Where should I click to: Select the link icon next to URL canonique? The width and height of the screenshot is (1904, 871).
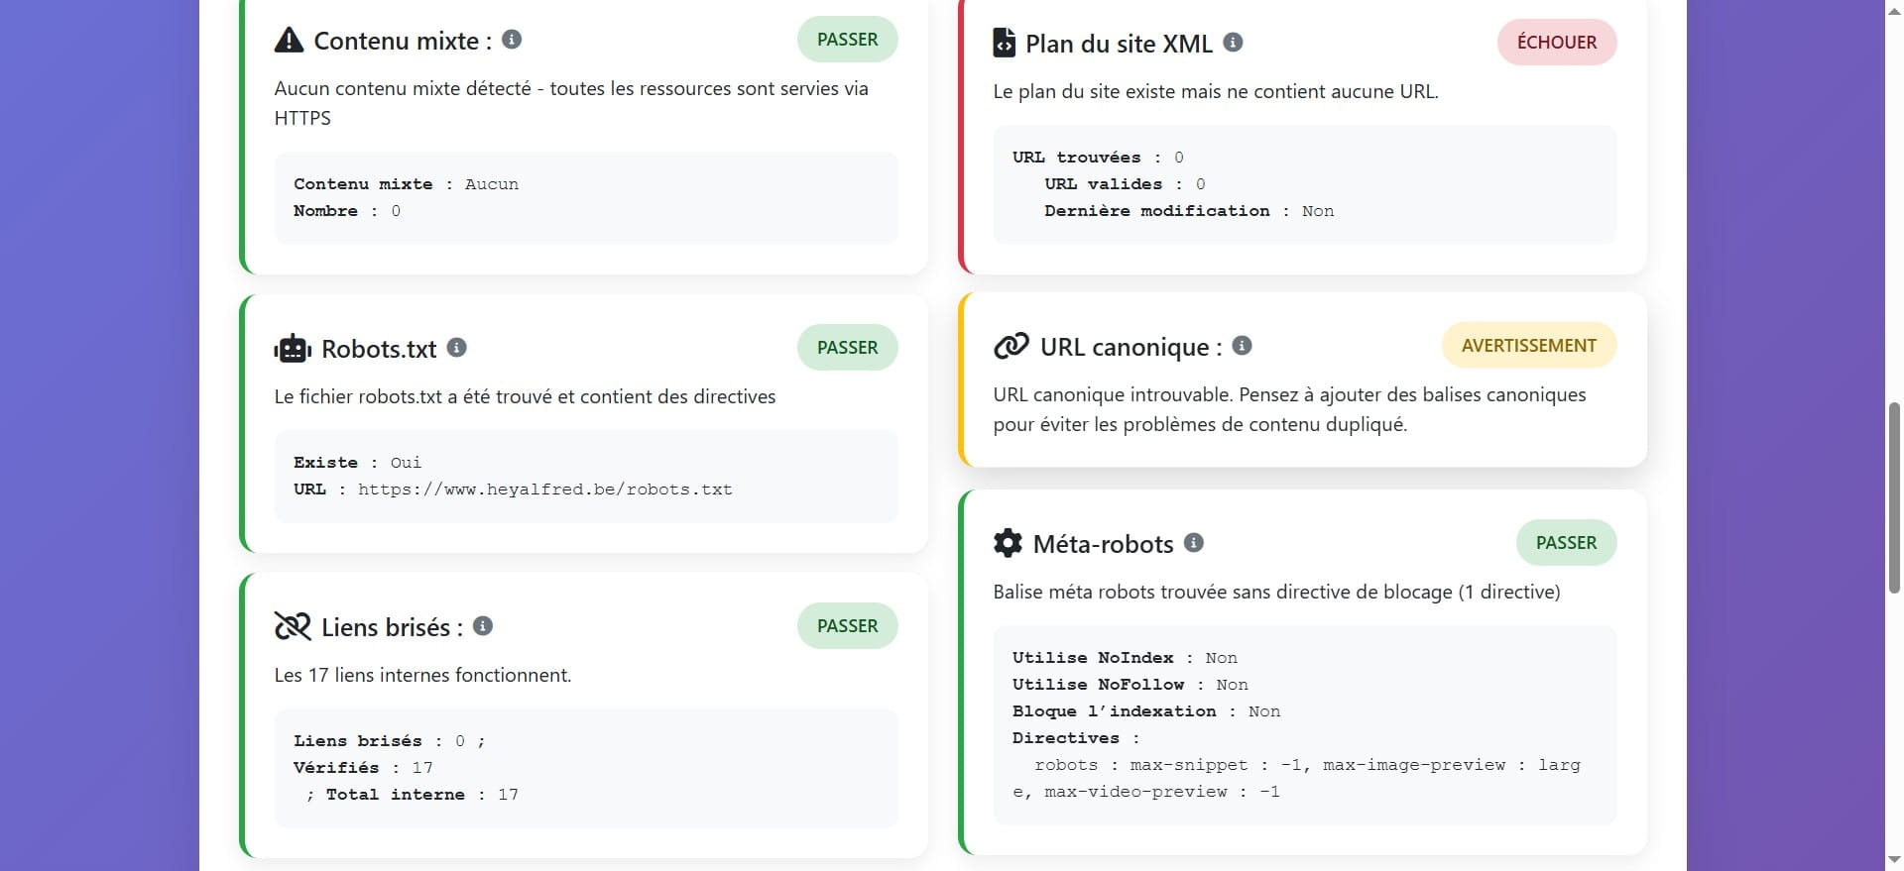click(1010, 346)
